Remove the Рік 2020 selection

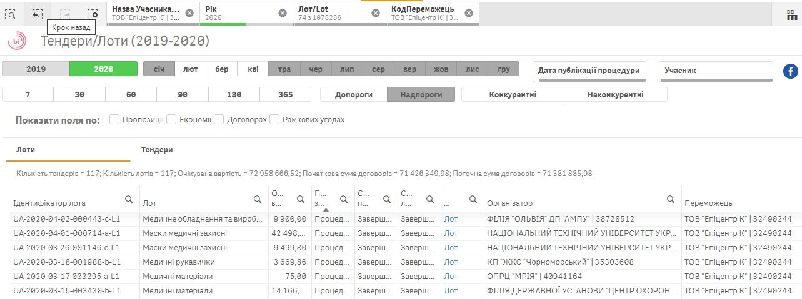283,13
